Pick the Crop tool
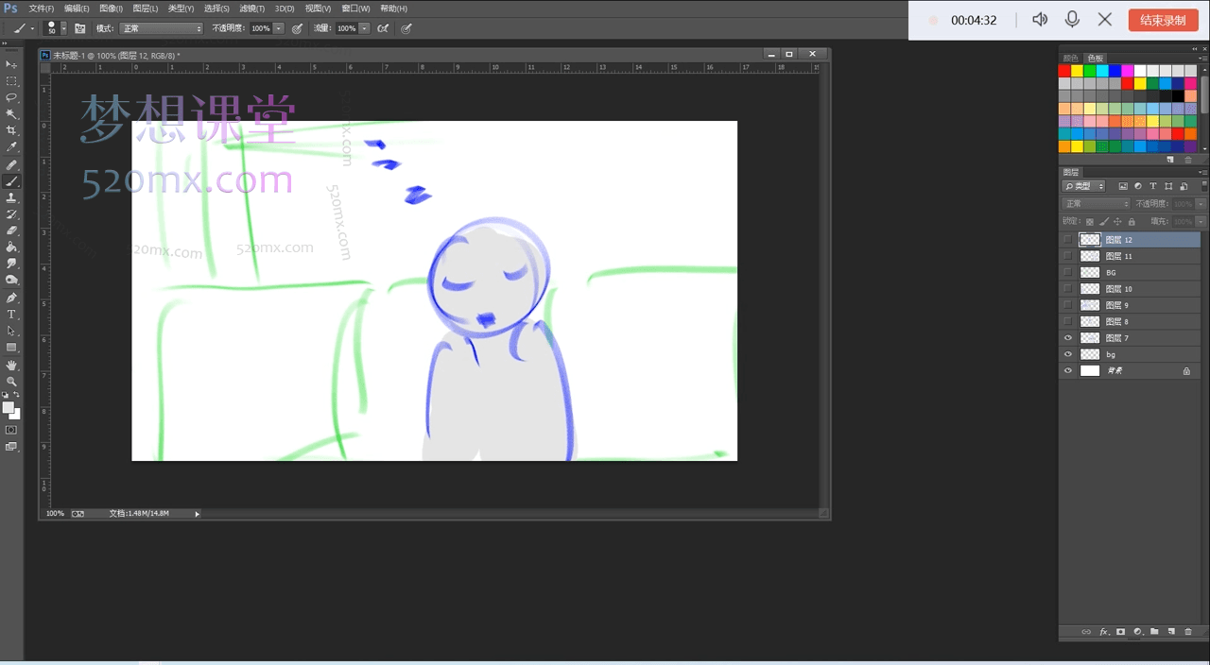Image resolution: width=1210 pixels, height=665 pixels. (11, 130)
